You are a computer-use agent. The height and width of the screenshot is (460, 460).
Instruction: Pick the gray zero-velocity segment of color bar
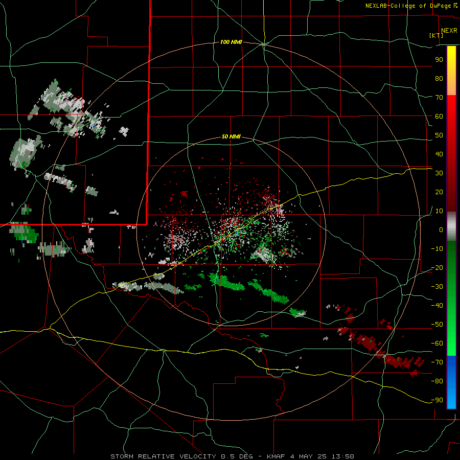(451, 226)
